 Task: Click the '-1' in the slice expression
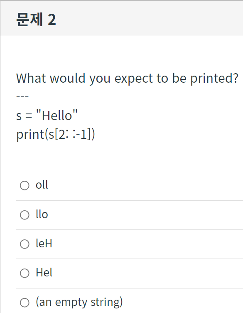coord(82,134)
